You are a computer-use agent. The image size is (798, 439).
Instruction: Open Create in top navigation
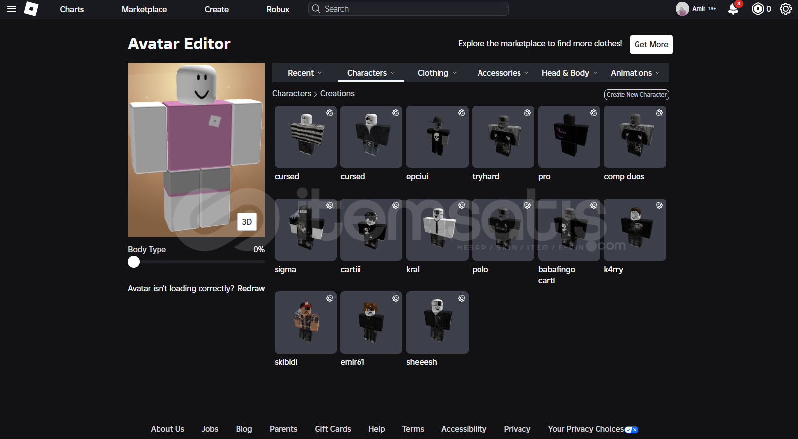(x=217, y=9)
